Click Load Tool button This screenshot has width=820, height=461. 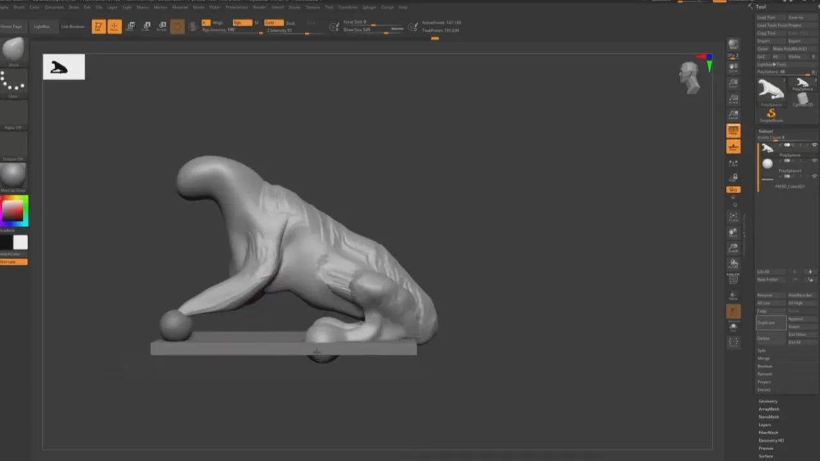pos(771,17)
